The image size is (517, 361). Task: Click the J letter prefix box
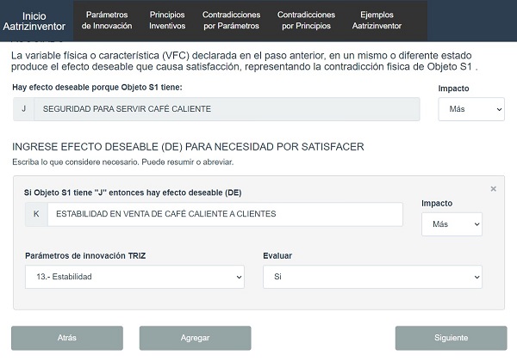pyautogui.click(x=23, y=109)
